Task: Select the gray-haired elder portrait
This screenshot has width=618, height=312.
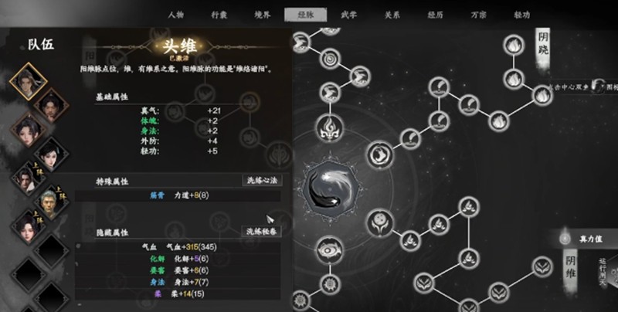Action: [52, 202]
